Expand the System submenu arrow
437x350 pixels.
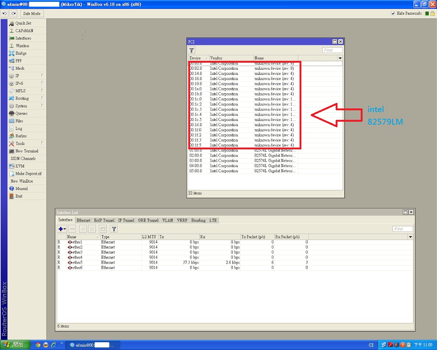tap(42, 105)
